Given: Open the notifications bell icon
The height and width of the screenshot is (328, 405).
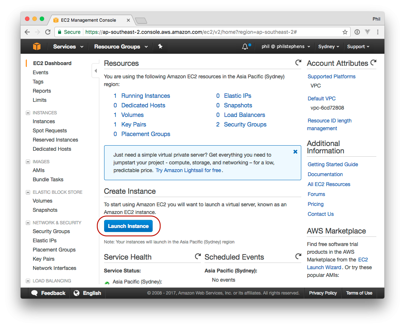Looking at the screenshot, I should [245, 47].
